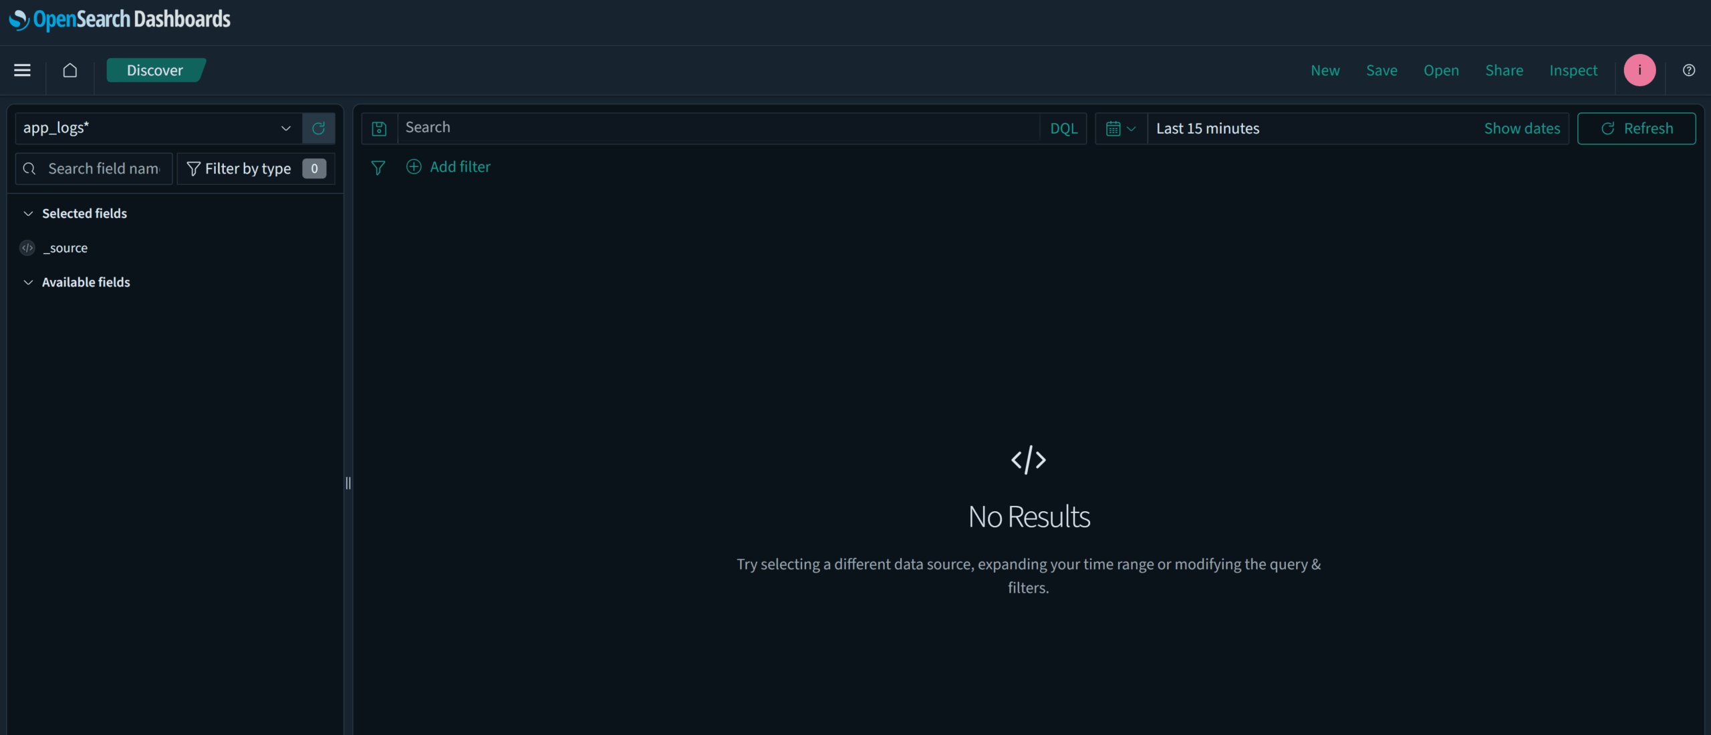Click the Last 15 minutes time range
The height and width of the screenshot is (735, 1711).
click(x=1207, y=128)
